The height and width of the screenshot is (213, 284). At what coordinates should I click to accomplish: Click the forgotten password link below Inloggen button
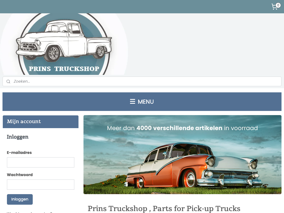29,212
